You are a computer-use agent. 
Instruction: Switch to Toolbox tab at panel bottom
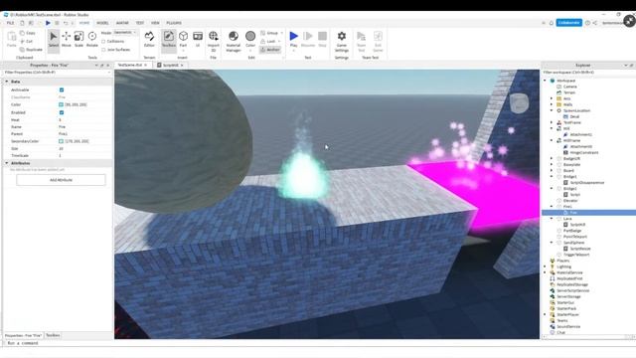click(x=53, y=335)
